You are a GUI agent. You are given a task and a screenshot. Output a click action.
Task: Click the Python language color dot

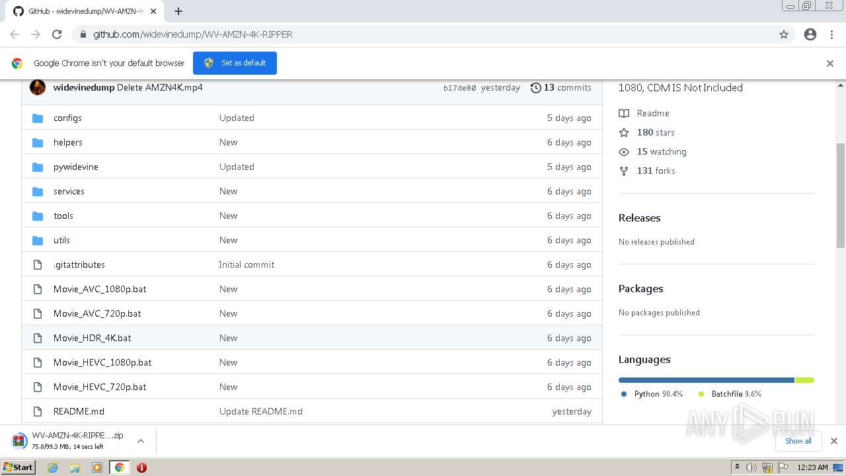[x=624, y=394]
